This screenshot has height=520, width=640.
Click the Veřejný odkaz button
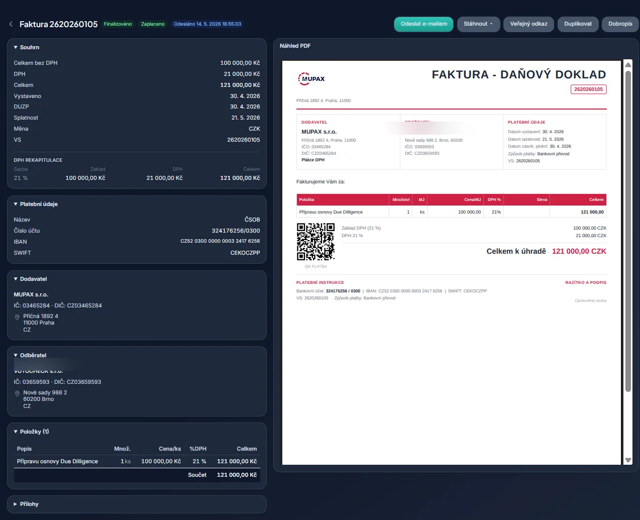click(x=529, y=24)
